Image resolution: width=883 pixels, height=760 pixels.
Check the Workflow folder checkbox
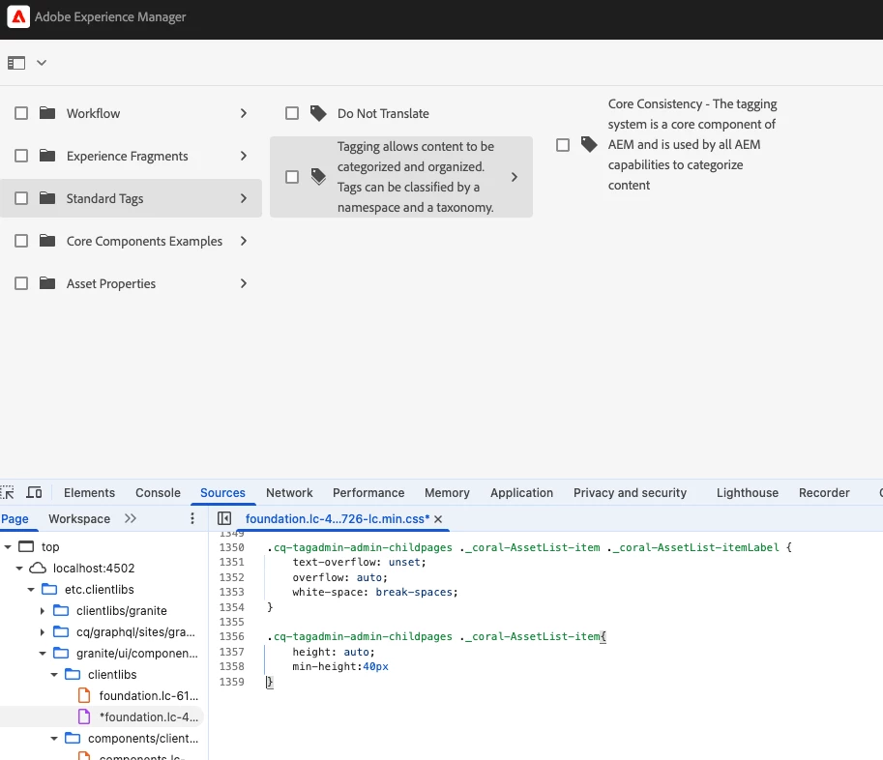(x=21, y=113)
